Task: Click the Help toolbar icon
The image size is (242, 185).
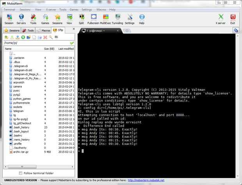Action: (x=142, y=19)
